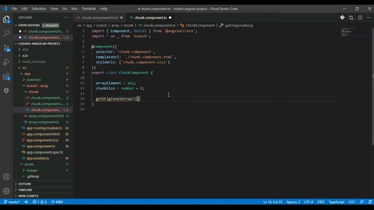The image size is (374, 210).
Task: Open the View menu
Action: [54, 9]
